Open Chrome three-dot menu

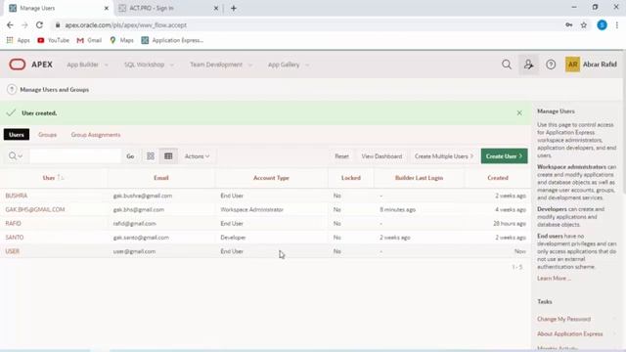point(617,25)
